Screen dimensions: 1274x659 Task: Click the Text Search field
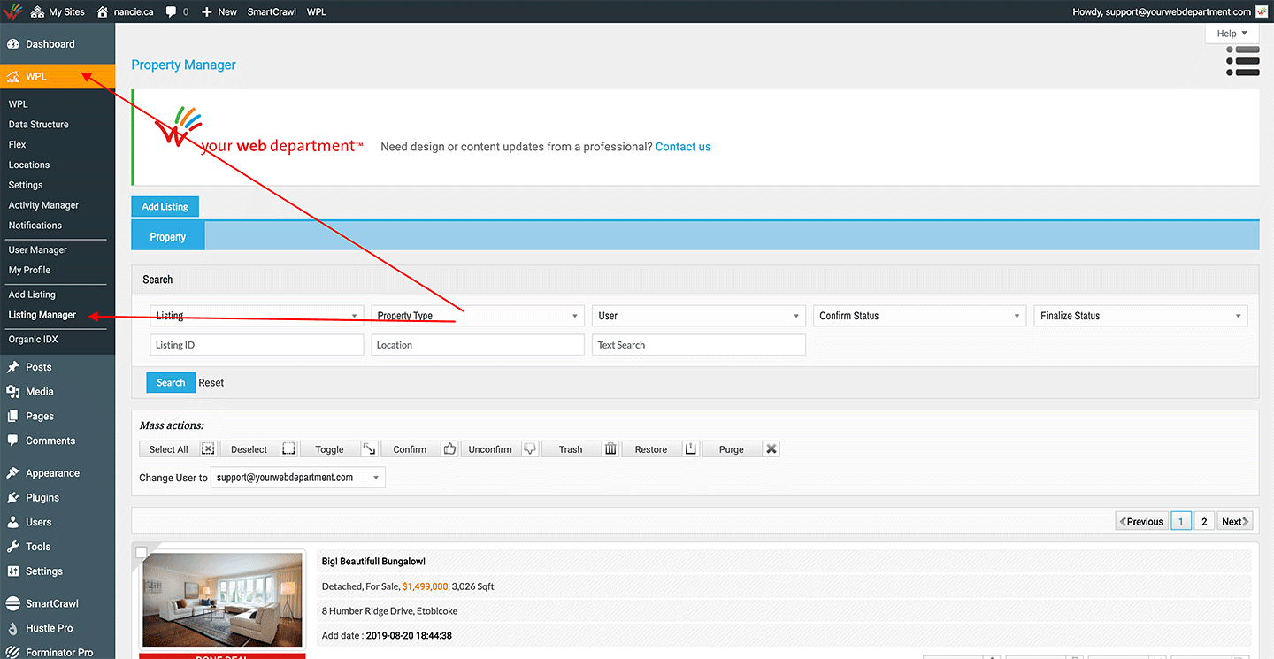(x=699, y=345)
